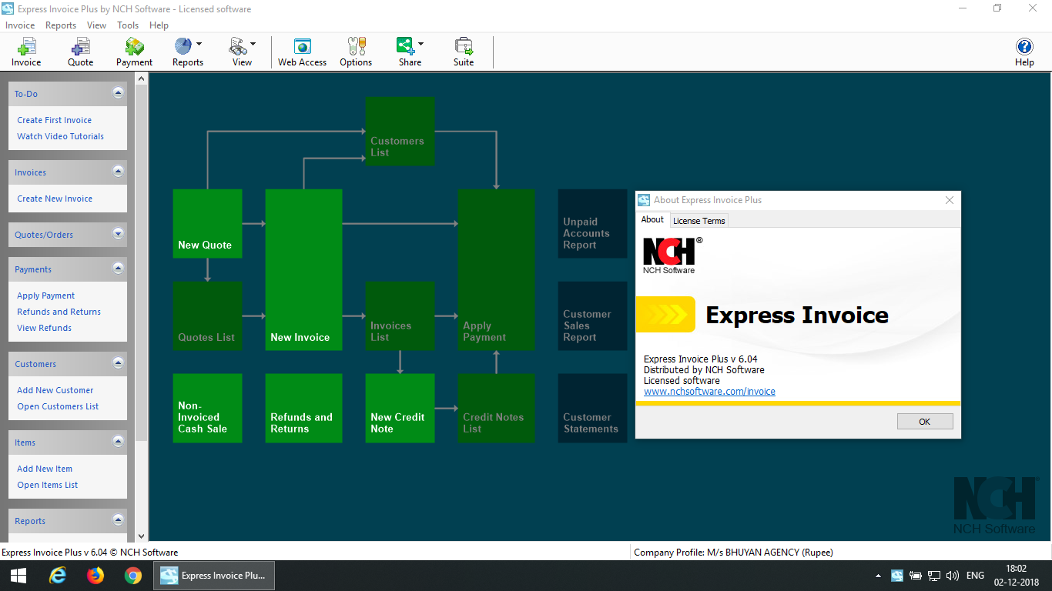
Task: Click Add New Item link
Action: pyautogui.click(x=45, y=469)
